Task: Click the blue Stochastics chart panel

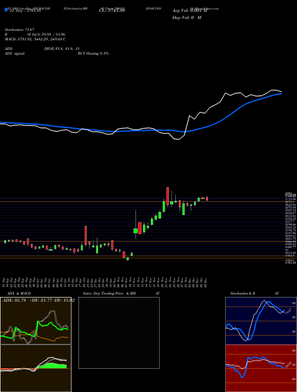Action: click(261, 321)
